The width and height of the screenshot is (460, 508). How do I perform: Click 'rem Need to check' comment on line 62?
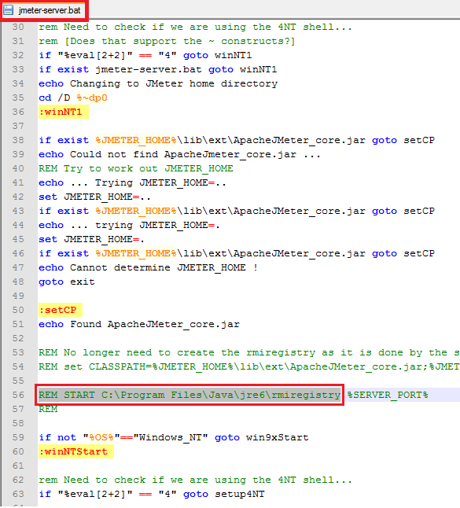(195, 480)
